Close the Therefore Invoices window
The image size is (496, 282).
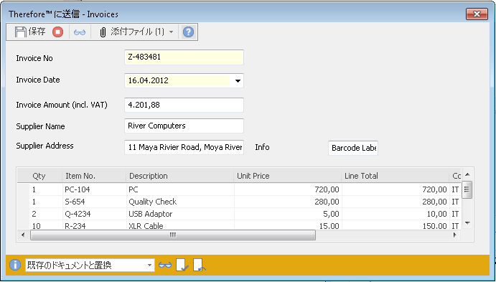[477, 14]
